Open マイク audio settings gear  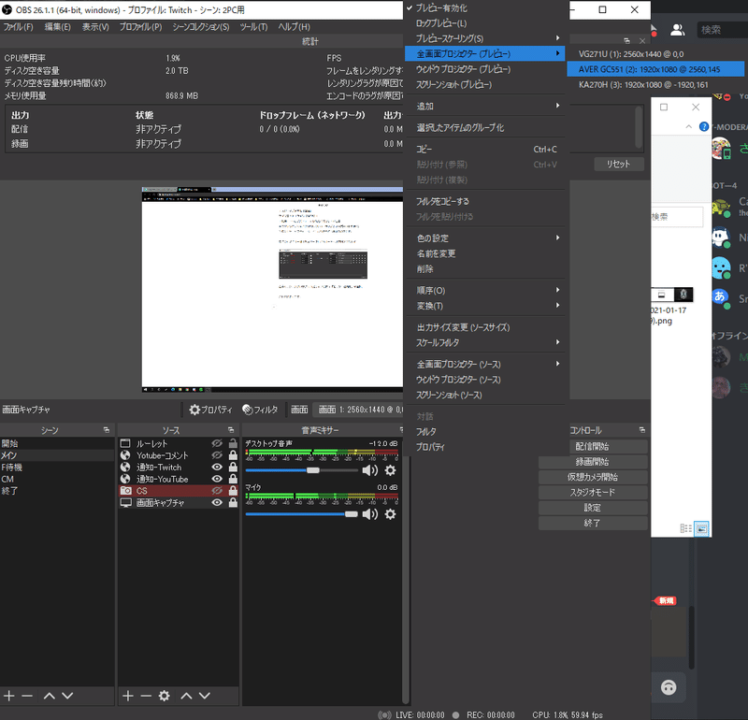coord(390,514)
